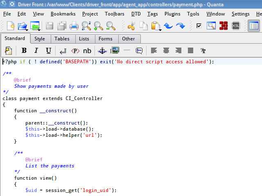Toggle the highlighted view panel button
262x196 pixels.
(x=253, y=26)
